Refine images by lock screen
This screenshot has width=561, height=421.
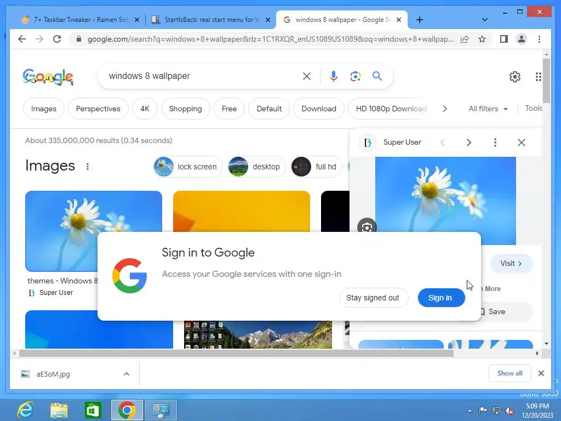point(188,167)
